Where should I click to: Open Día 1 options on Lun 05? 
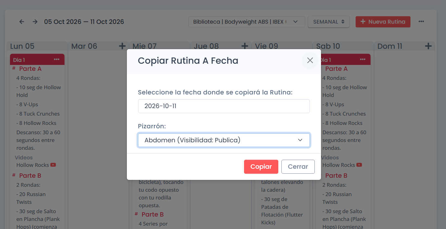56,59
